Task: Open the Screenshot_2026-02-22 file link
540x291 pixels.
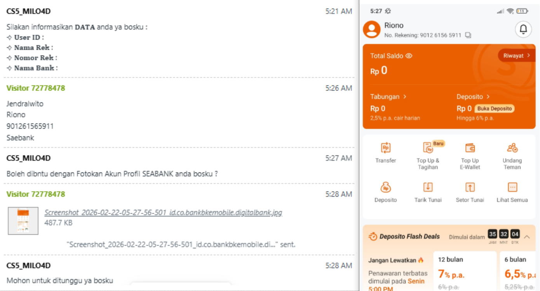Action: (x=163, y=213)
